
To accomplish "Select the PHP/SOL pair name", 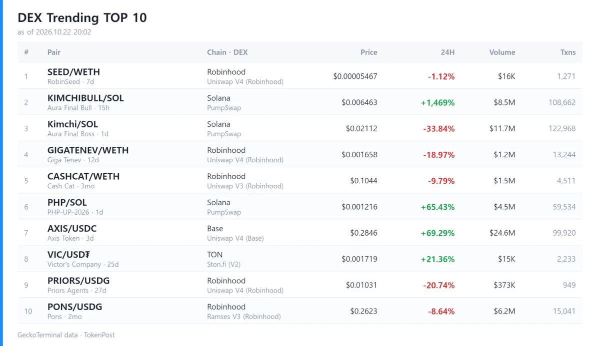I will (67, 202).
